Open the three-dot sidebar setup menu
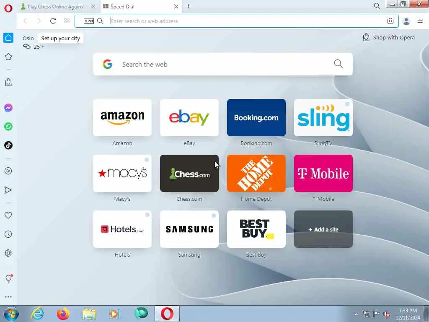Image resolution: width=429 pixels, height=322 pixels. point(8,297)
